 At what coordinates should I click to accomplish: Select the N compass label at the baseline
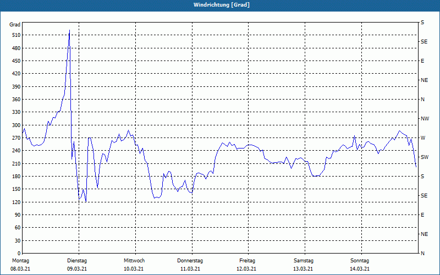(x=423, y=254)
